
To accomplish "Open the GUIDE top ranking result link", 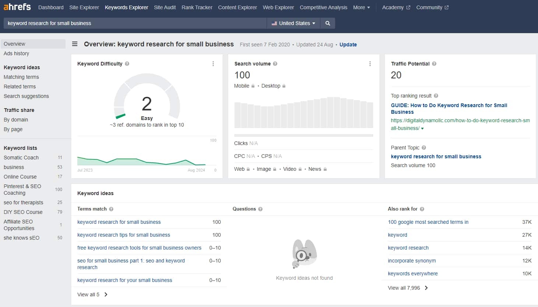I will 449,109.
